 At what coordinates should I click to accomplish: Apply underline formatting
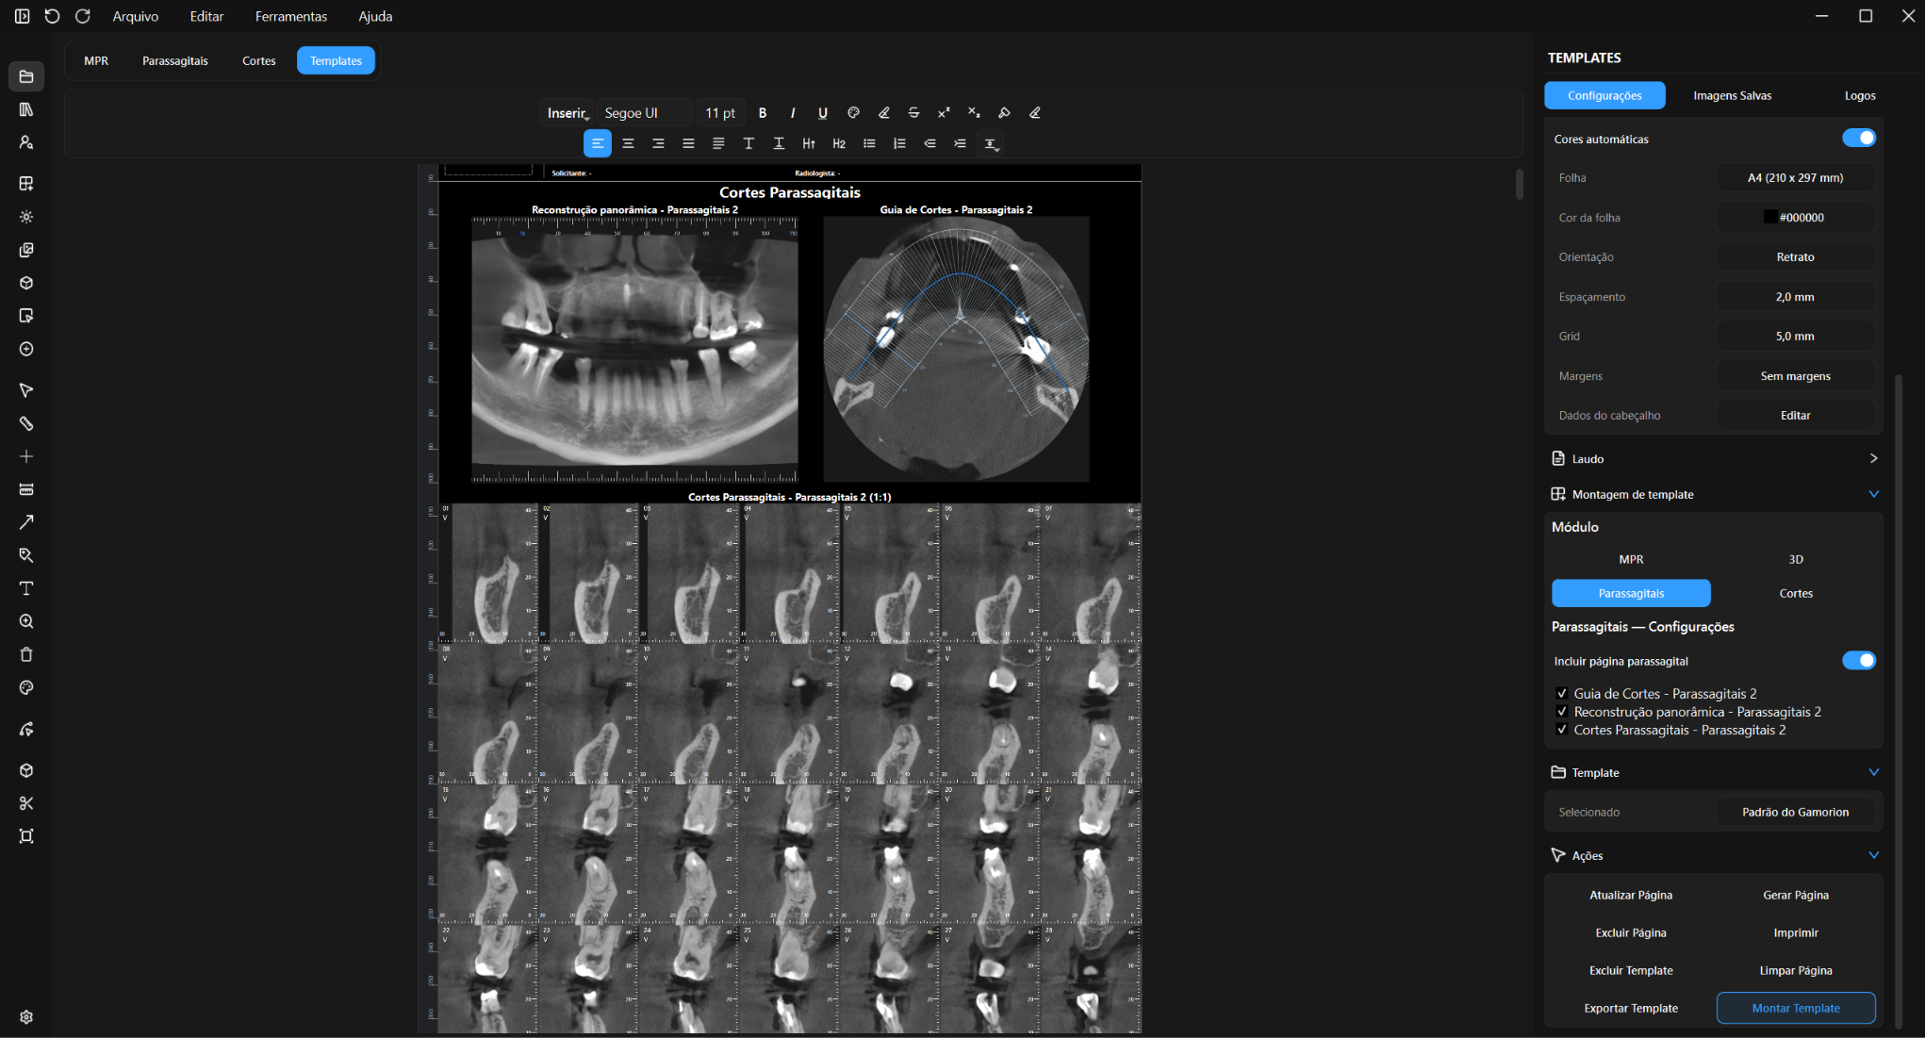823,113
